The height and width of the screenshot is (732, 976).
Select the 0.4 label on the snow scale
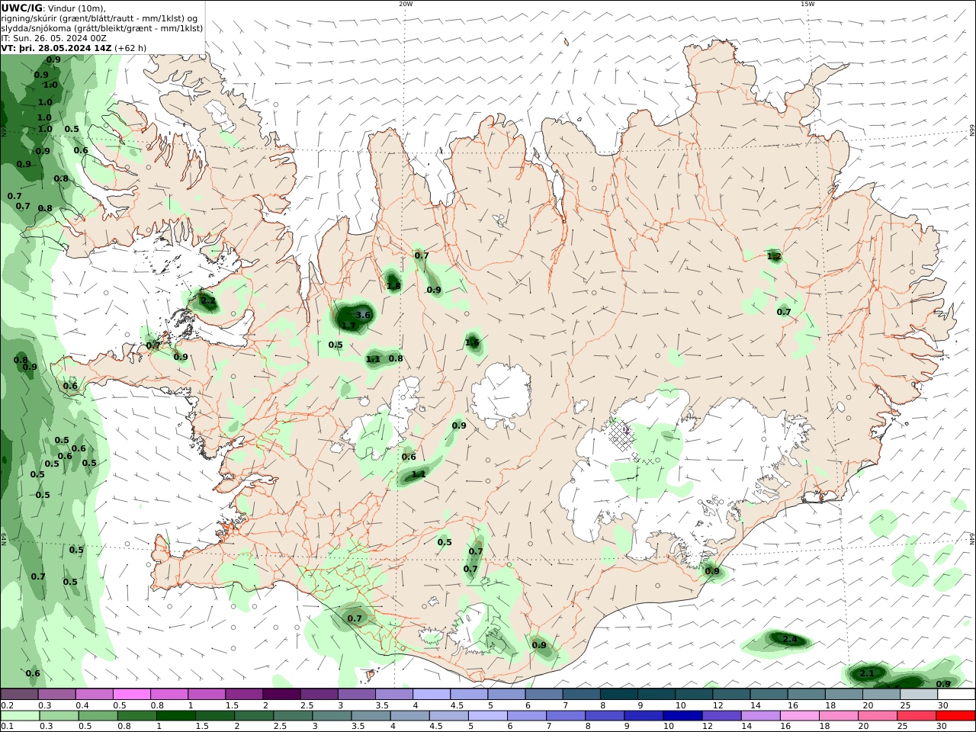point(82,705)
